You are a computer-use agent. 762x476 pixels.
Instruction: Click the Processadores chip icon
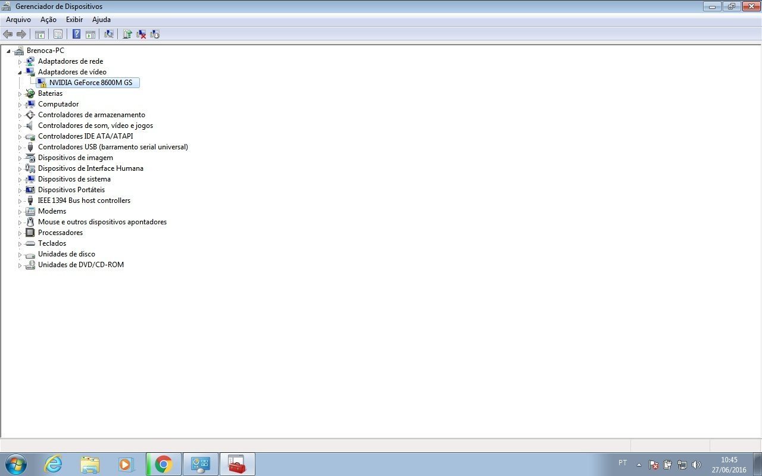30,233
